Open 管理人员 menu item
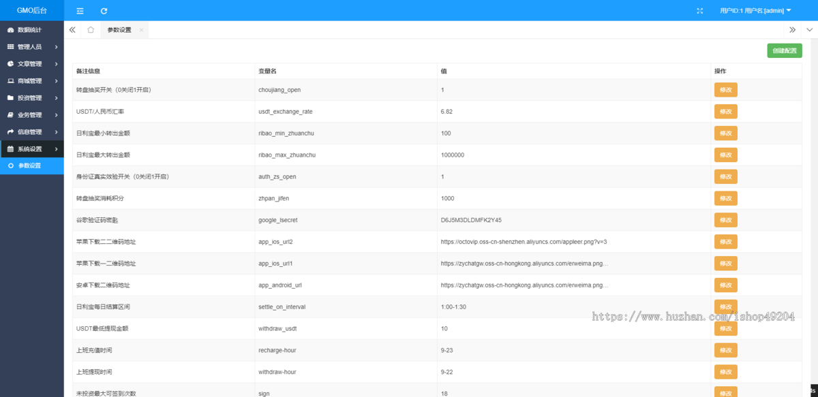Viewport: 818px width, 397px height. 32,47
